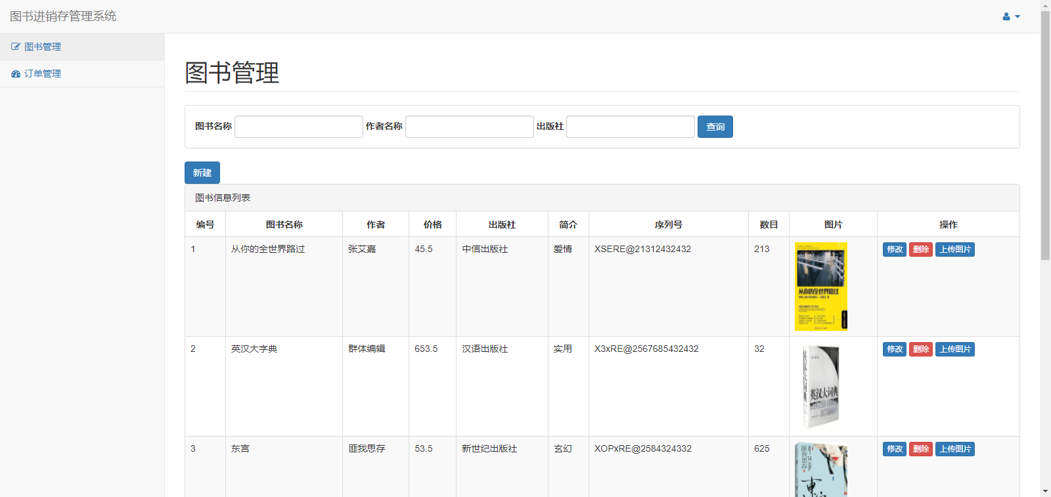Image resolution: width=1051 pixels, height=497 pixels.
Task: Click the 英汉大字典 book cover thumbnail
Action: point(821,386)
